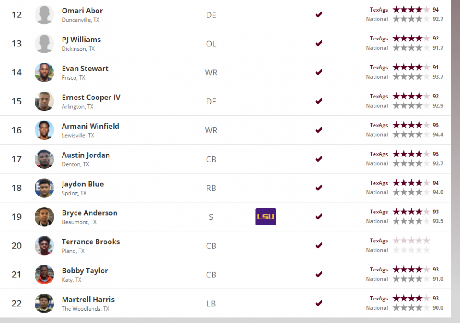Image resolution: width=460 pixels, height=323 pixels.
Task: Click Jaydon Blue's profile photo
Action: point(44,188)
